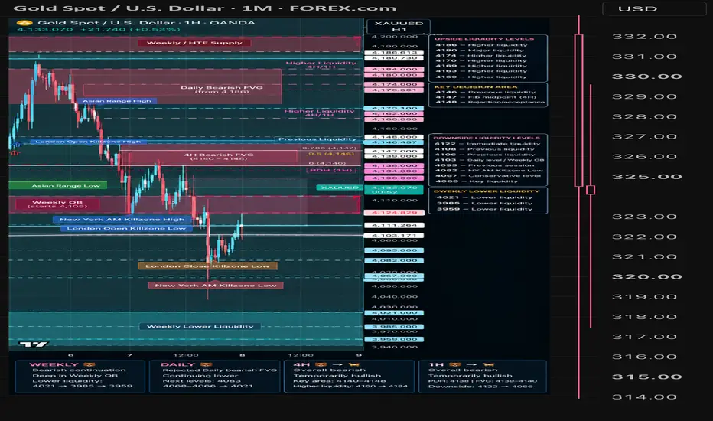Select the 'Asian Range Low' green label
713x421 pixels.
(57, 185)
